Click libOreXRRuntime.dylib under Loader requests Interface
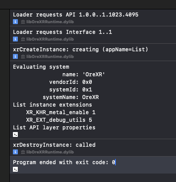 point(50,39)
